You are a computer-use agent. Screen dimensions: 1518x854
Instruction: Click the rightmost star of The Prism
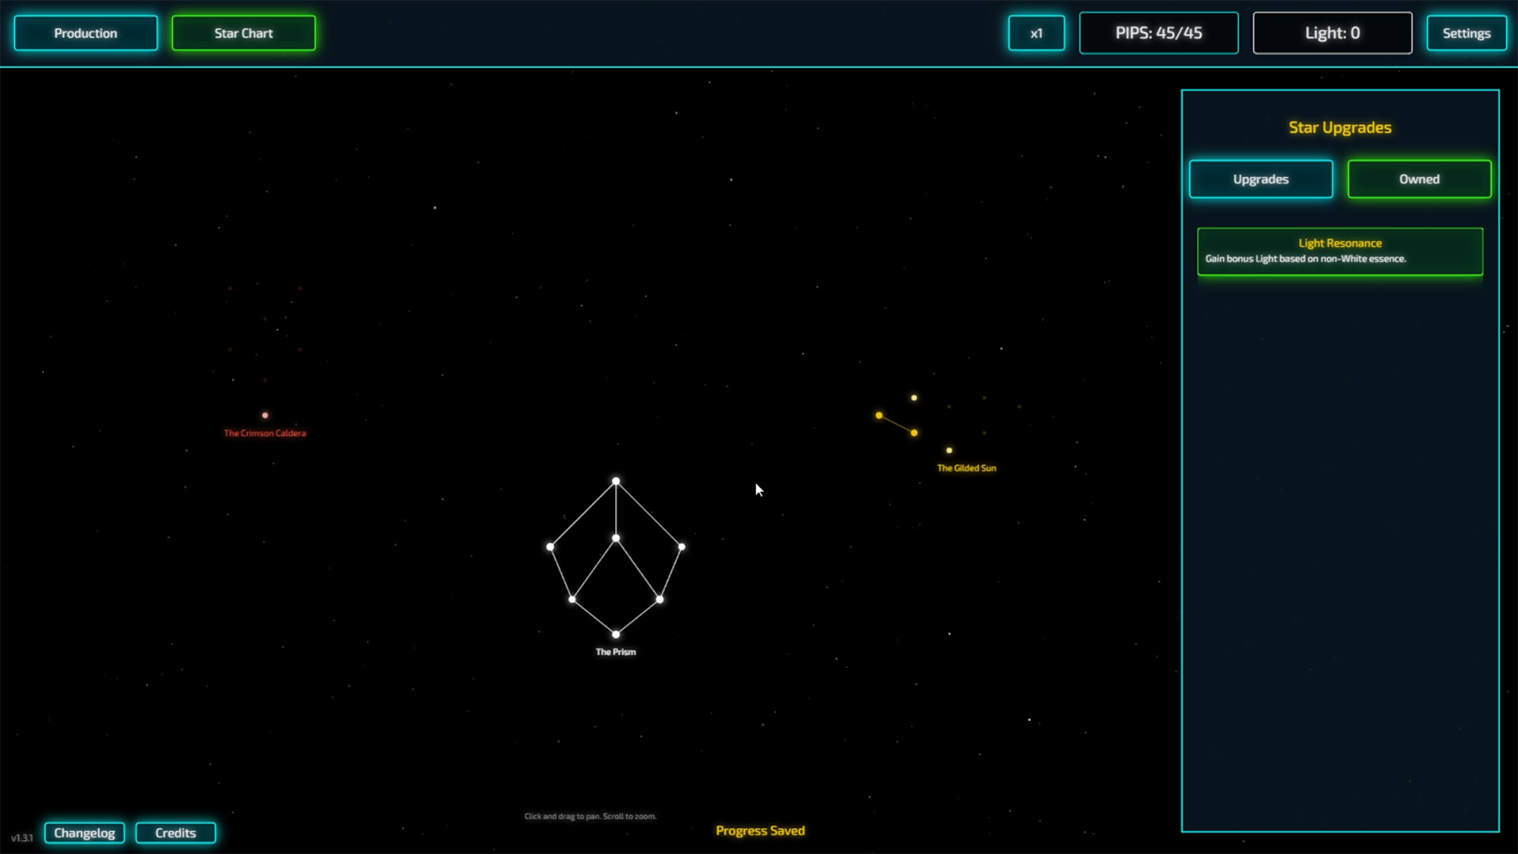(x=681, y=546)
